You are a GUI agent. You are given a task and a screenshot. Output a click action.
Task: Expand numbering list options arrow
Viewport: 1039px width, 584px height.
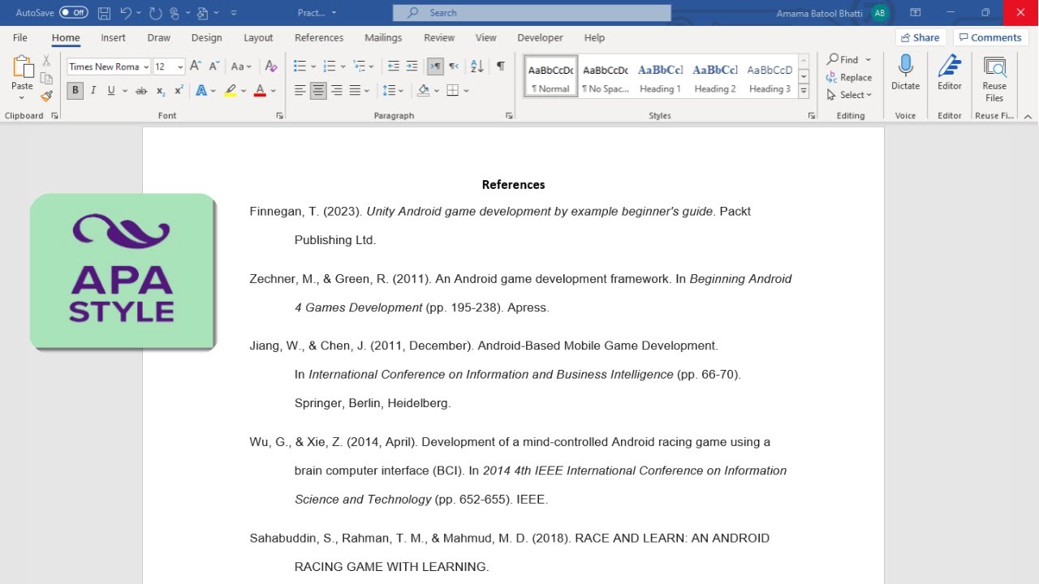click(x=343, y=67)
